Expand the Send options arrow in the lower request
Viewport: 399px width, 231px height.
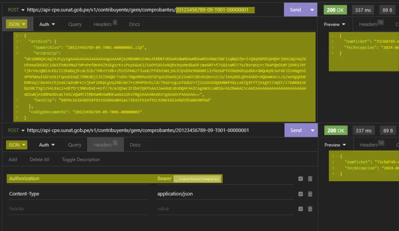(312, 130)
